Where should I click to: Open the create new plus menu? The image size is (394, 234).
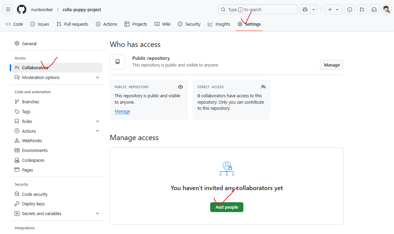333,9
